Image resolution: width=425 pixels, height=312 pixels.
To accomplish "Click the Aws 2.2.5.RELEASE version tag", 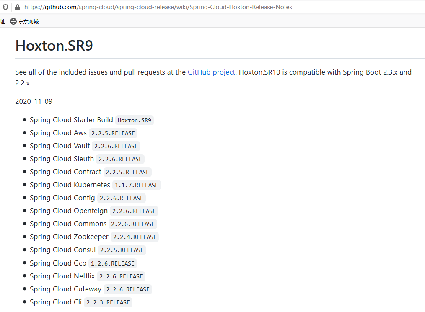I will coord(113,133).
